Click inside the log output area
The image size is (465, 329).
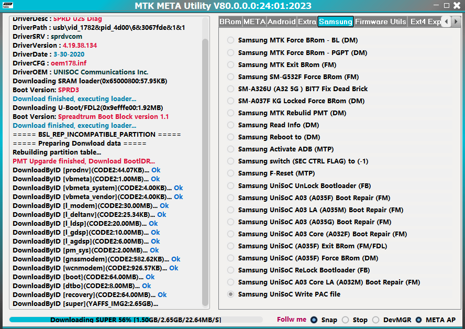point(105,157)
